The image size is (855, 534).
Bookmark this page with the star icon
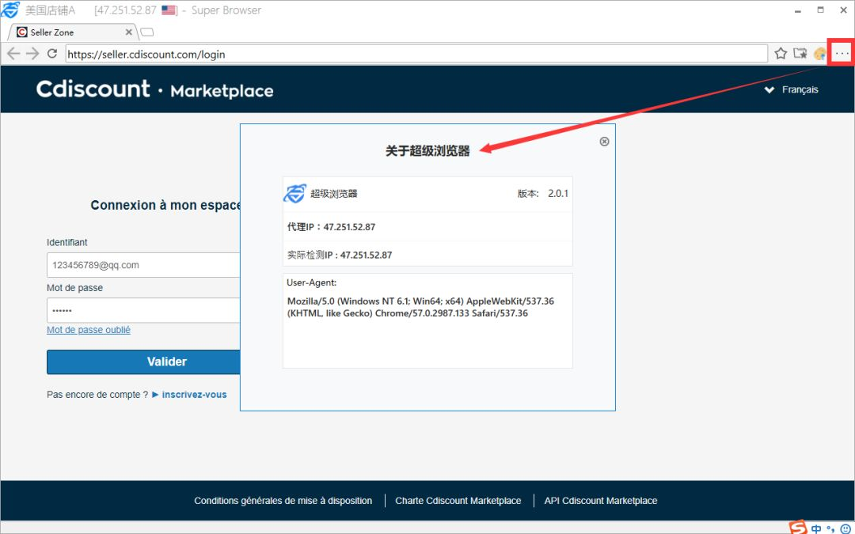tap(781, 54)
